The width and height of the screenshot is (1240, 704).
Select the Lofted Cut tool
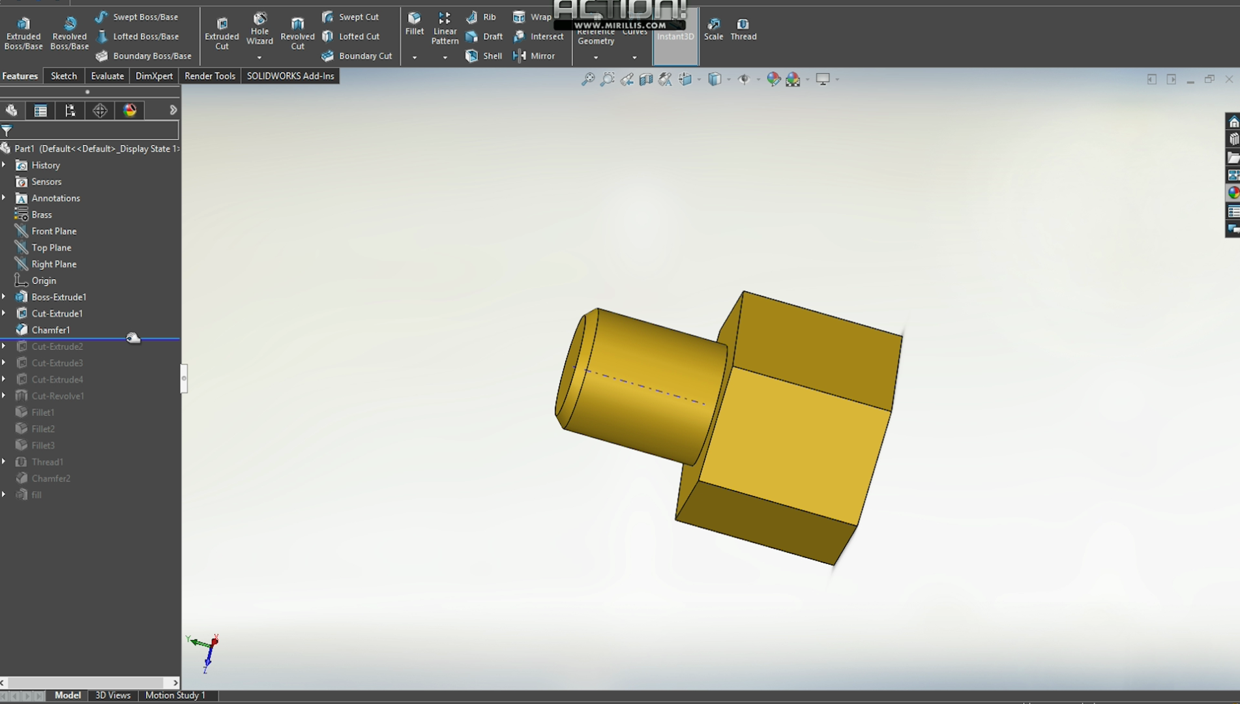351,37
